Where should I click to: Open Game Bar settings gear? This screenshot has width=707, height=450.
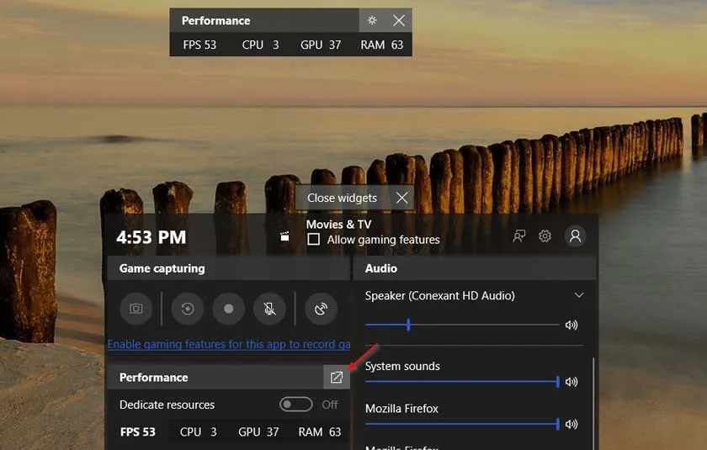[545, 236]
